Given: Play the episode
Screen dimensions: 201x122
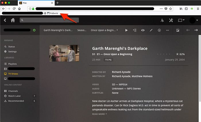Looking at the screenshot, I should click(x=126, y=30).
